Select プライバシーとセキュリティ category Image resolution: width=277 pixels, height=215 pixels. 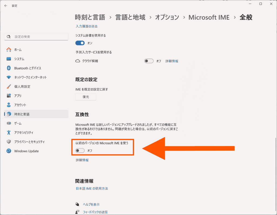pos(36,142)
